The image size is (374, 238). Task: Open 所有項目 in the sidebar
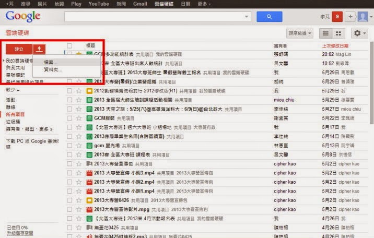[15, 114]
